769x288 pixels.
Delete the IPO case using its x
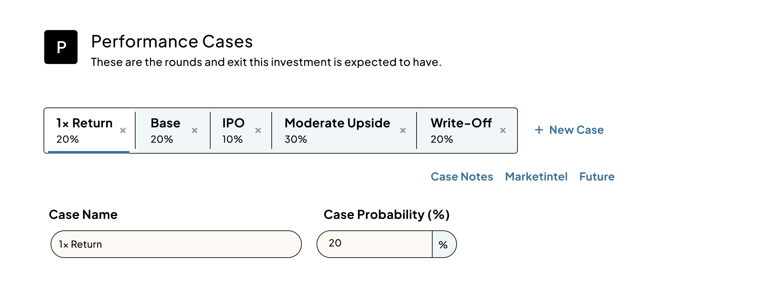click(x=258, y=131)
